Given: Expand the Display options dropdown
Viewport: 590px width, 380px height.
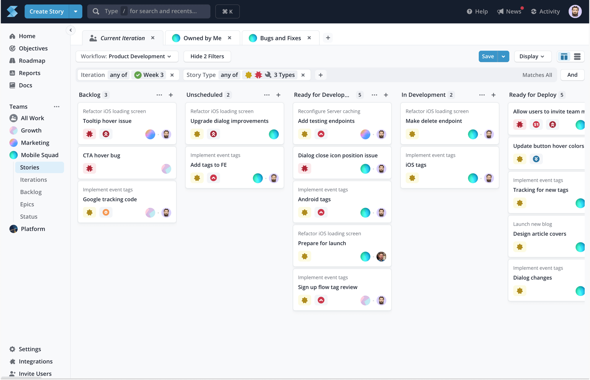Looking at the screenshot, I should [532, 56].
